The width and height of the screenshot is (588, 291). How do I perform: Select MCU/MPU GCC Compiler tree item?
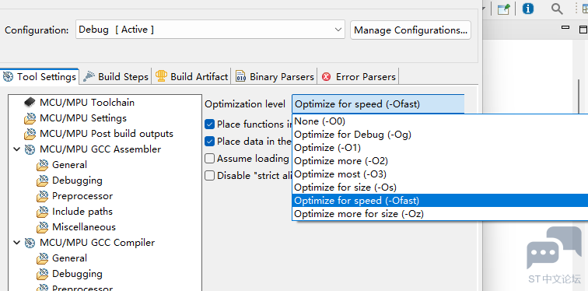tap(97, 243)
